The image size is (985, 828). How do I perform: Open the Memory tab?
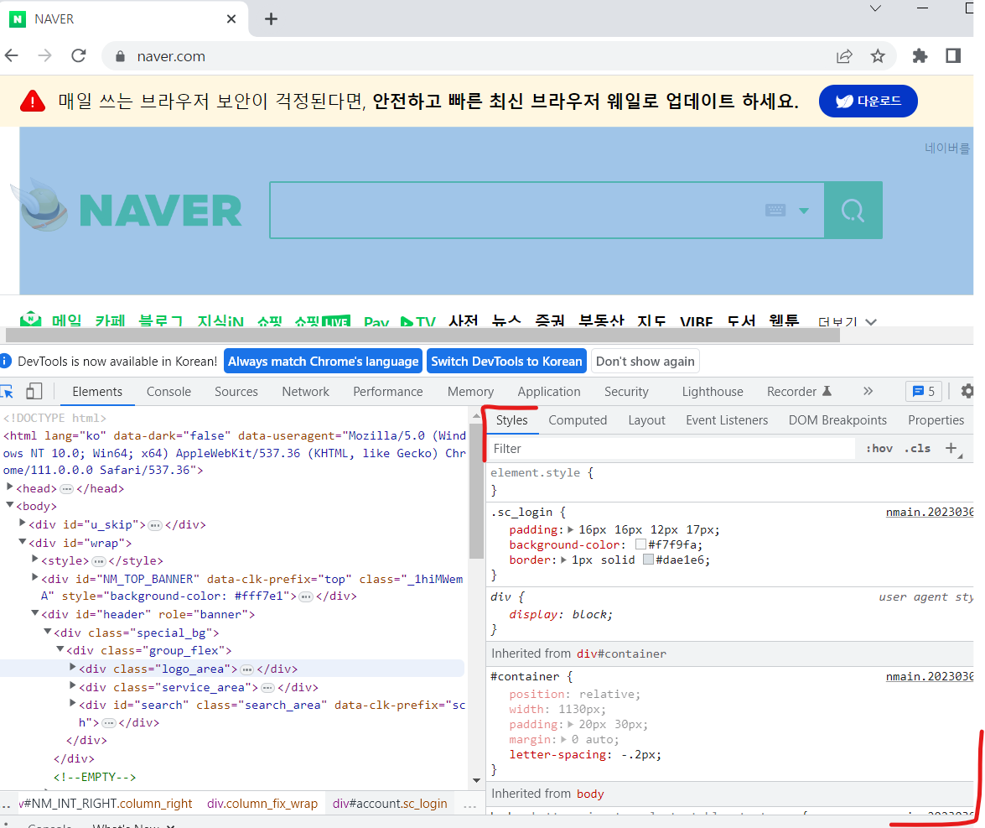click(470, 392)
